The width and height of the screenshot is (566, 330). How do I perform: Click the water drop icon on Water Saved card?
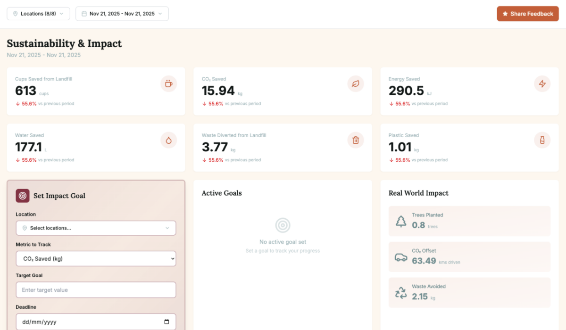coord(168,140)
